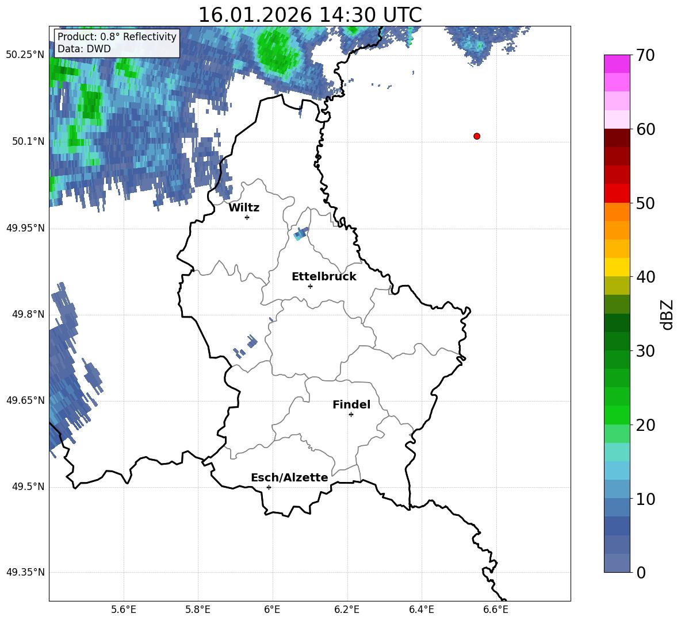Screen dimensions: 681x621
Task: Click the 40 dBZ colorbar tick label
Action: tap(645, 277)
